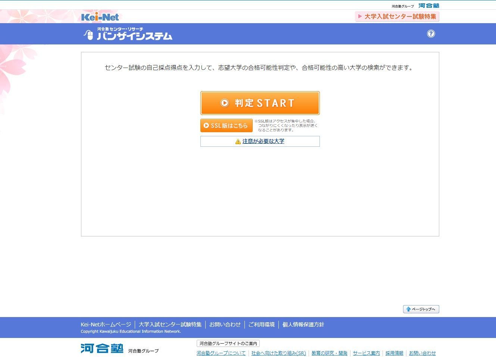Click the 河合塾グループ text at top
496x357 pixels.
pyautogui.click(x=403, y=6)
